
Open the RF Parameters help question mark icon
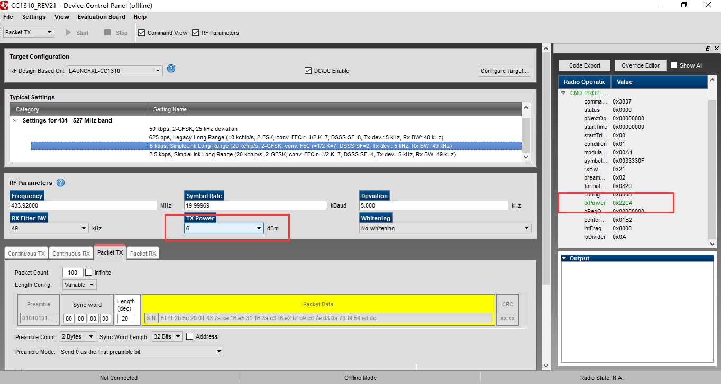60,182
